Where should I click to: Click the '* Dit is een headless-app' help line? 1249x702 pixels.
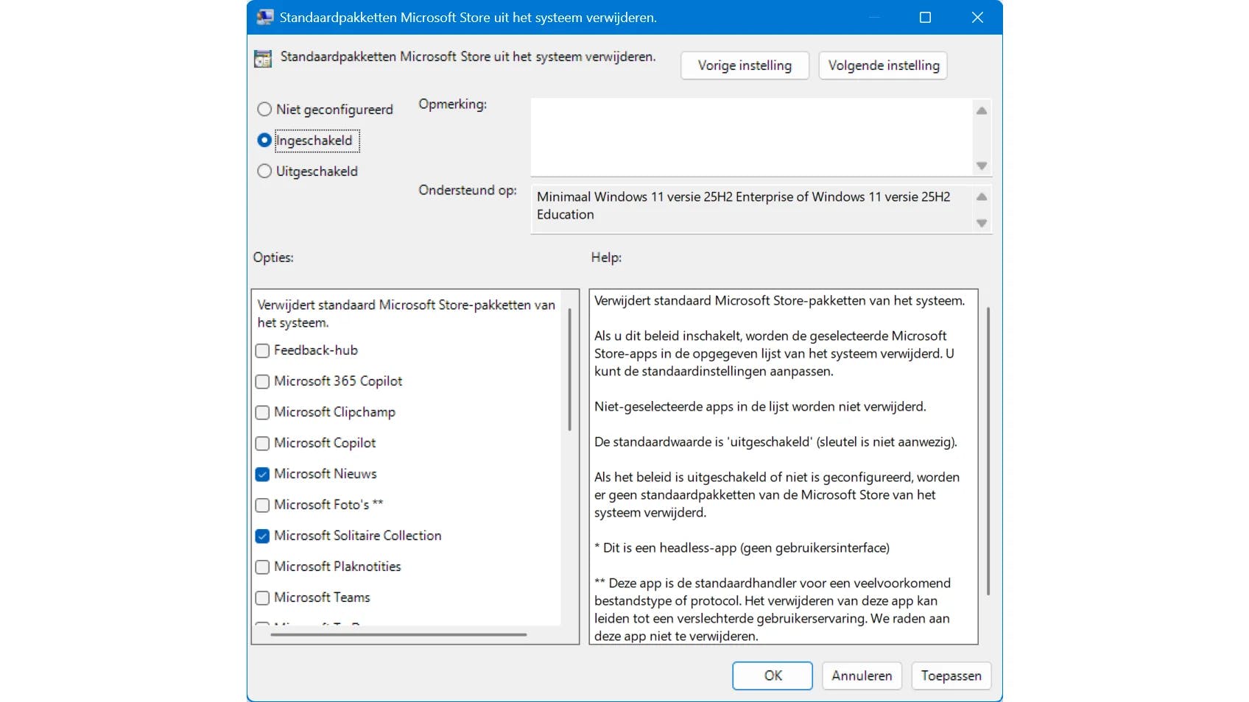tap(742, 547)
